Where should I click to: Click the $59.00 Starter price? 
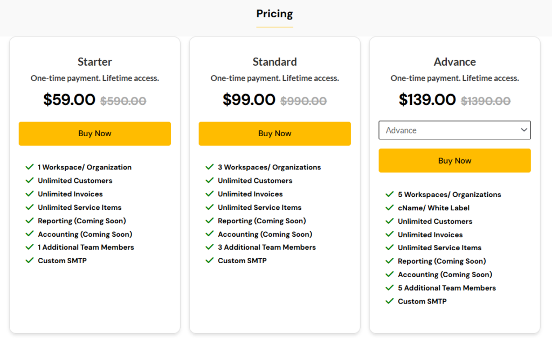70,100
